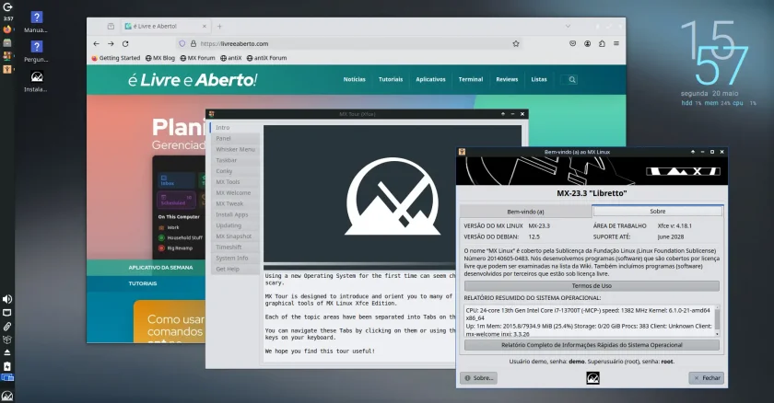Go back in the Firefox browser

tap(96, 43)
